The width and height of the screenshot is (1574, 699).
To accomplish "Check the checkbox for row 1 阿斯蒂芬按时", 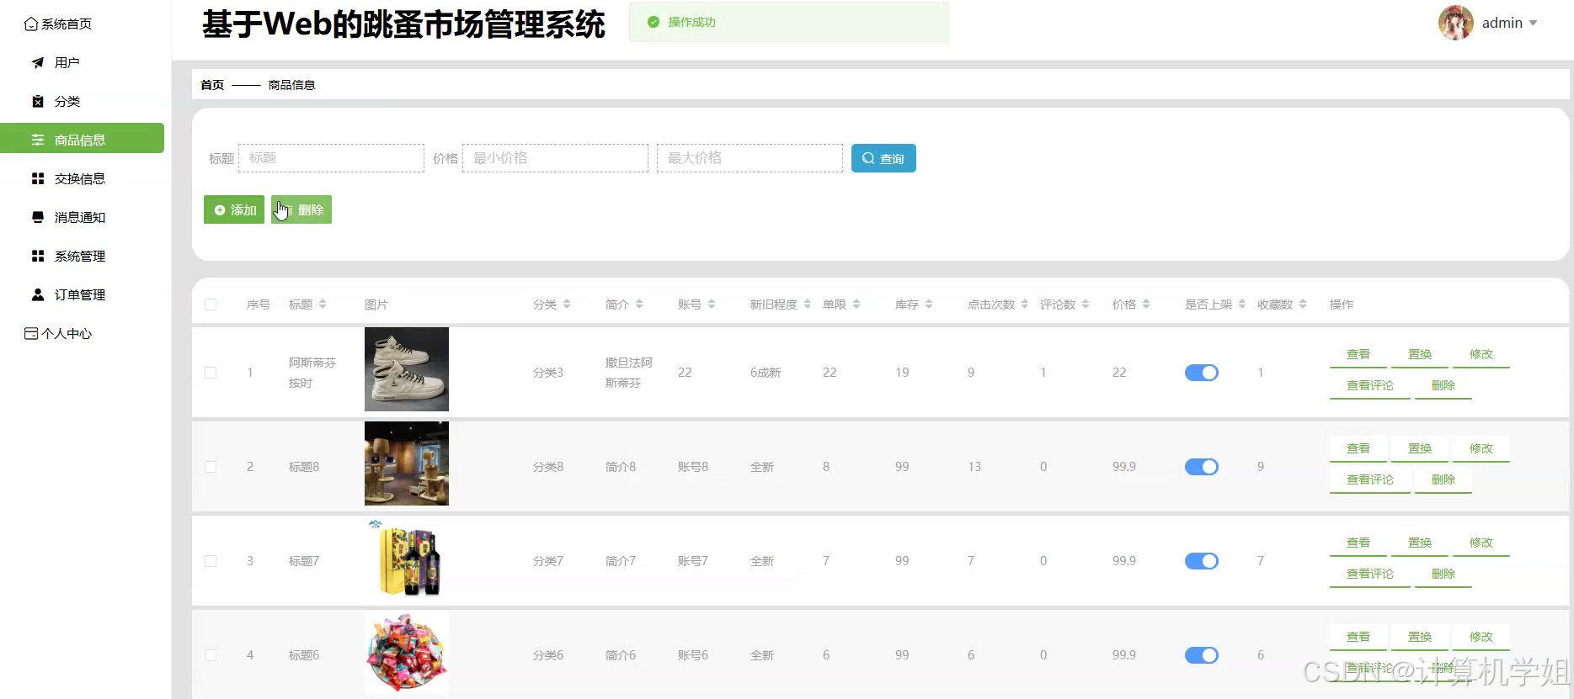I will point(211,373).
